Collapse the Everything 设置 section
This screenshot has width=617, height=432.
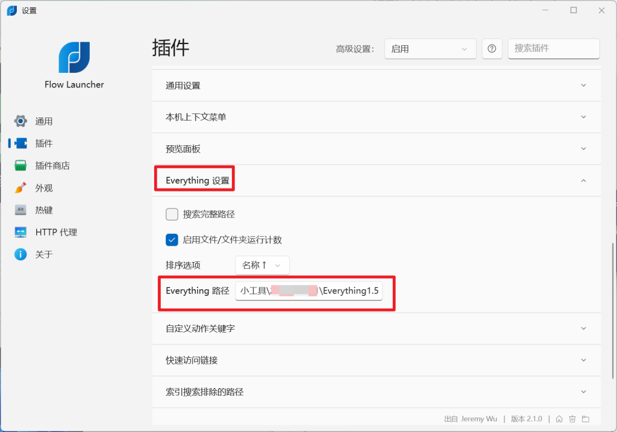click(376, 181)
